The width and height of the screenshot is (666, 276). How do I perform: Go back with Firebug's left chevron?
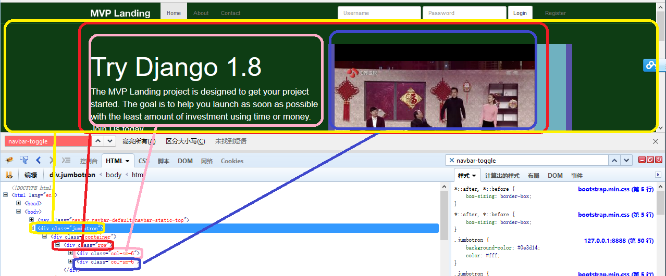click(x=39, y=160)
